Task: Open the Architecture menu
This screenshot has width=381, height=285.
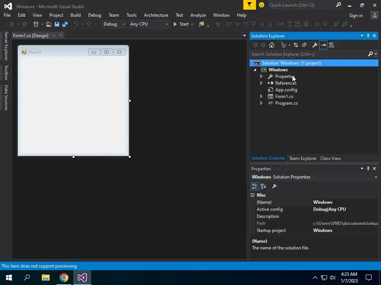Action: pyautogui.click(x=156, y=15)
